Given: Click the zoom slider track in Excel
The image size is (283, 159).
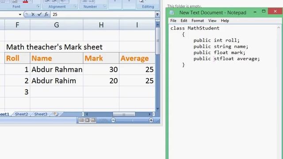Looking at the screenshot, I should [x=132, y=120].
